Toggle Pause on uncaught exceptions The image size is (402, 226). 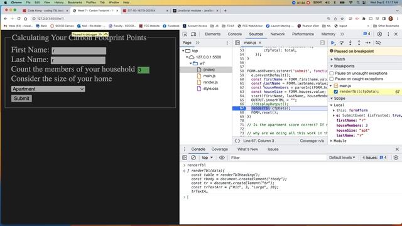(x=332, y=73)
